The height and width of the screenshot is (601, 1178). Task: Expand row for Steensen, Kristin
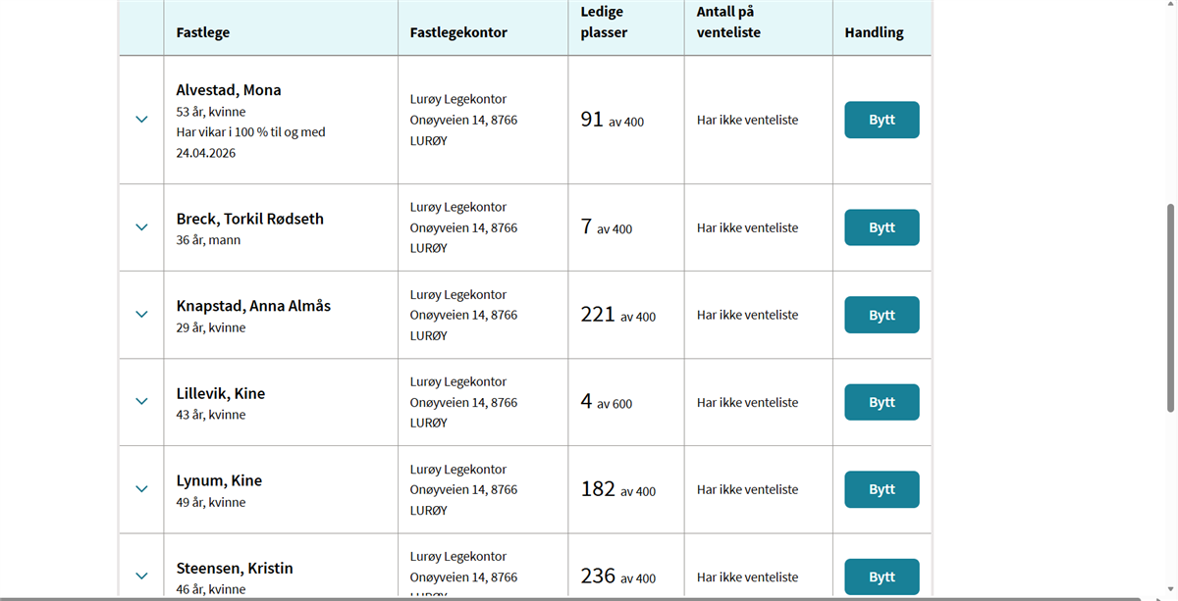coord(141,576)
